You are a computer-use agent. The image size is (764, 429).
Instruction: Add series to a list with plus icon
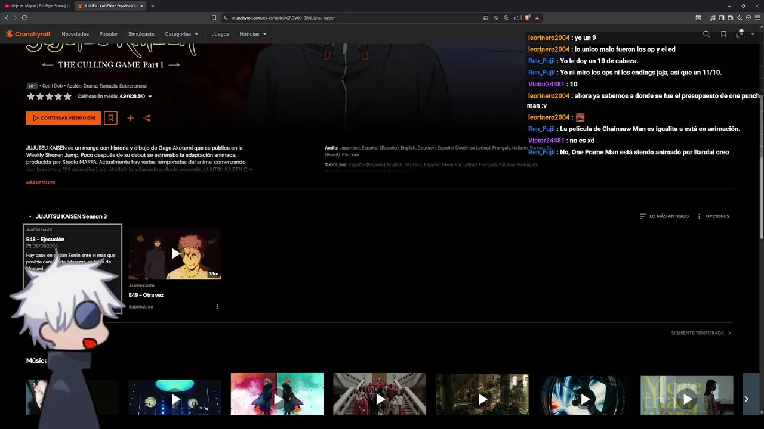tap(130, 118)
